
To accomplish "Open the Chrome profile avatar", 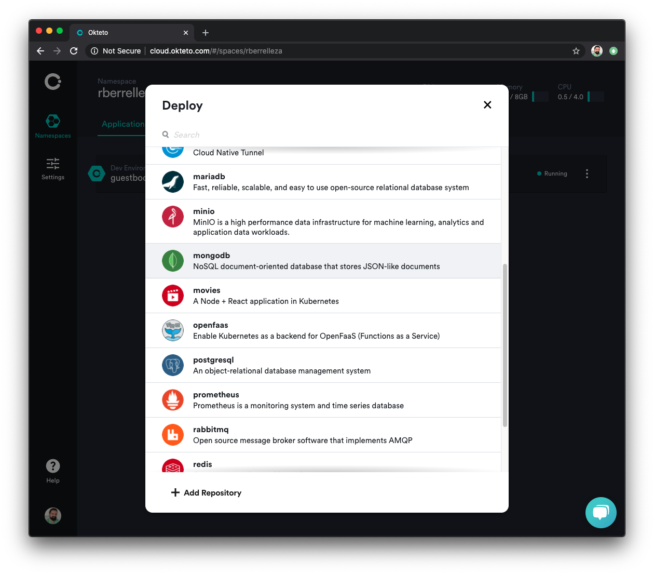I will pos(597,51).
